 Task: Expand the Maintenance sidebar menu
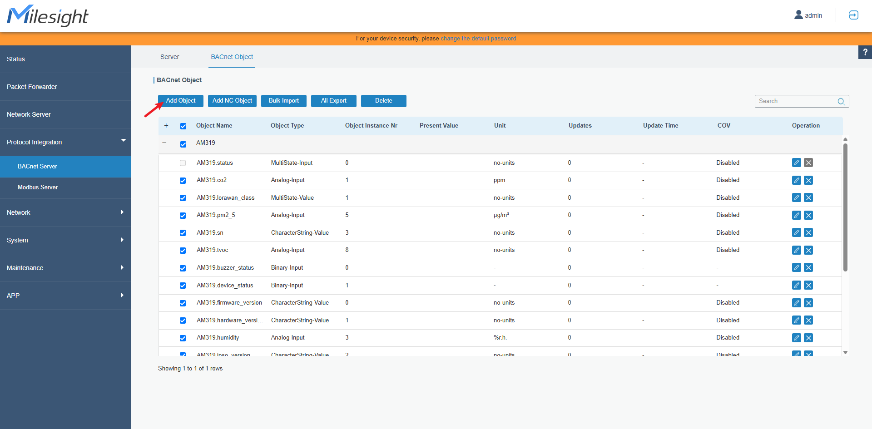(65, 268)
